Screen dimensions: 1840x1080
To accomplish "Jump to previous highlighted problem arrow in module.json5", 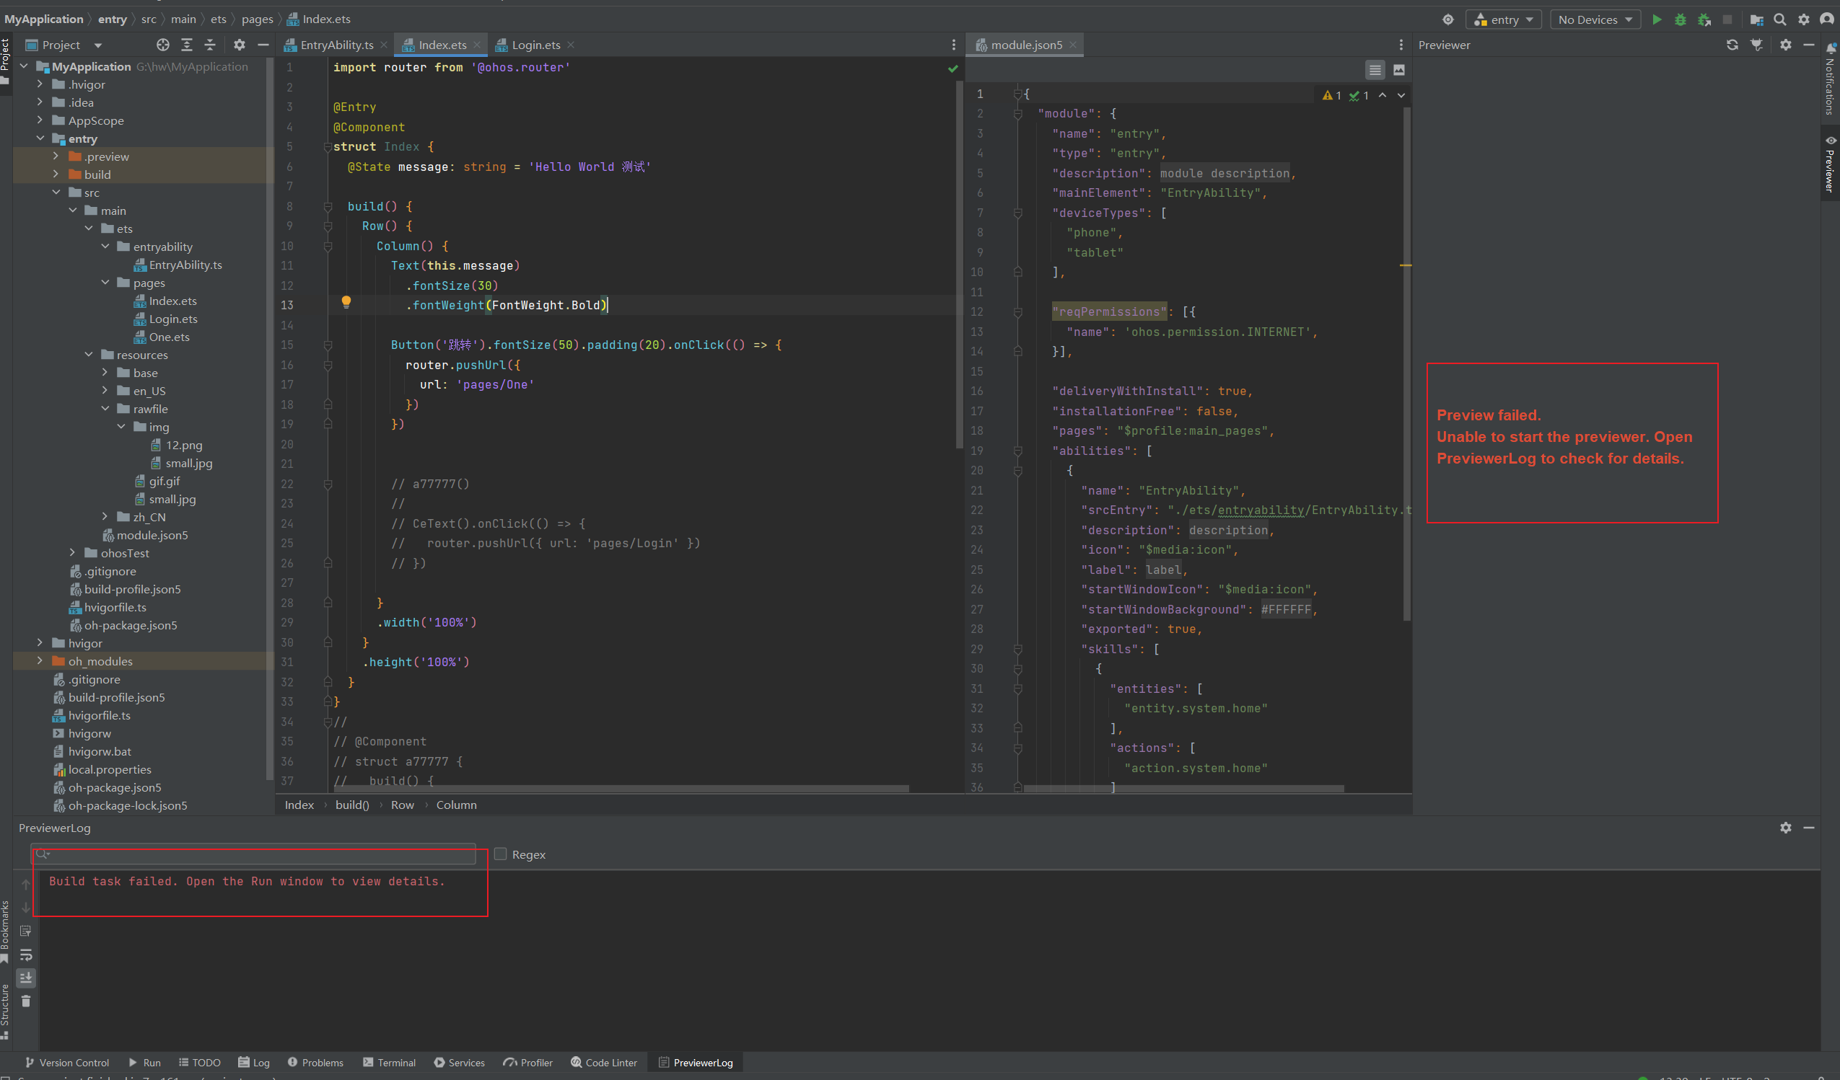I will [x=1383, y=96].
